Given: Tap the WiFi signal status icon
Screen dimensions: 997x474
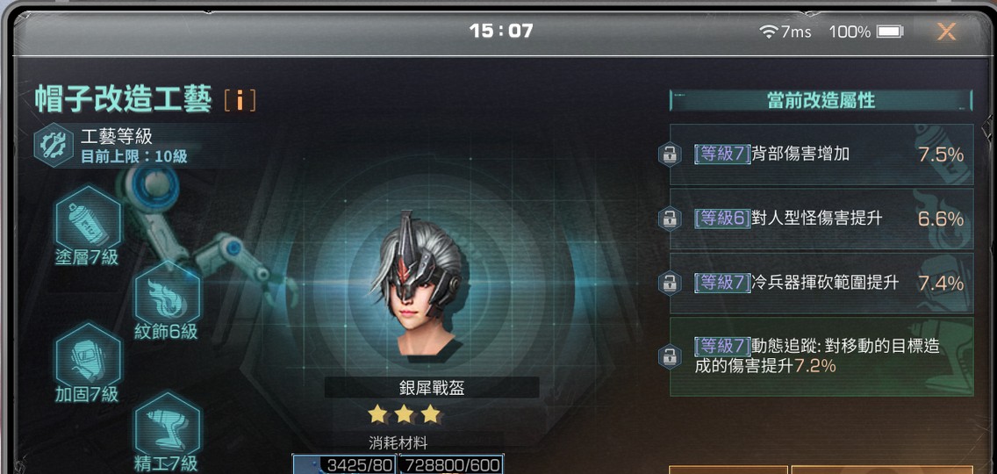Looking at the screenshot, I should pyautogui.click(x=770, y=32).
